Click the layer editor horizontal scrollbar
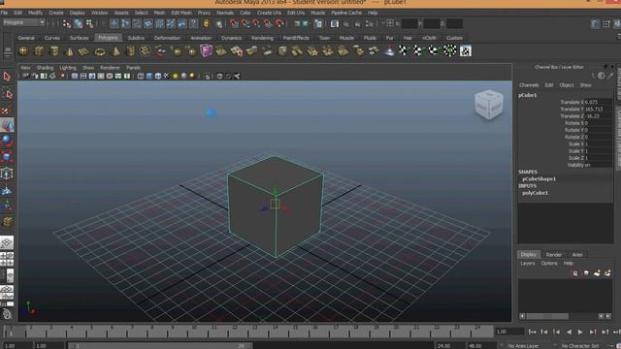 pyautogui.click(x=547, y=316)
